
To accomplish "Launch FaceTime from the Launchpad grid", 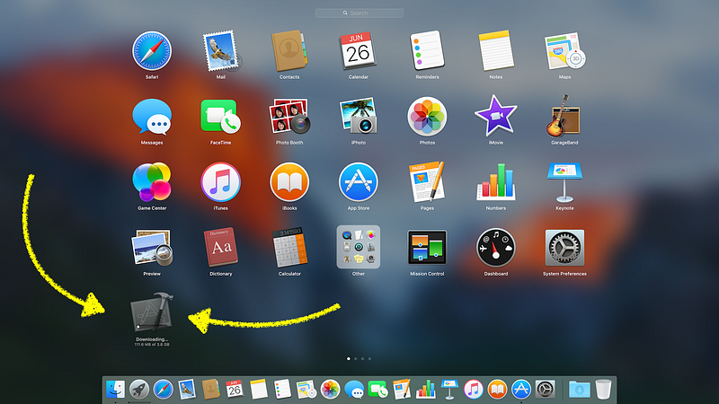I will pos(220,117).
